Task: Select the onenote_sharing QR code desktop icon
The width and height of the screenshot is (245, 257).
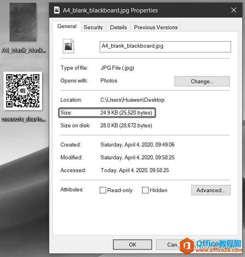Action: pyautogui.click(x=23, y=91)
